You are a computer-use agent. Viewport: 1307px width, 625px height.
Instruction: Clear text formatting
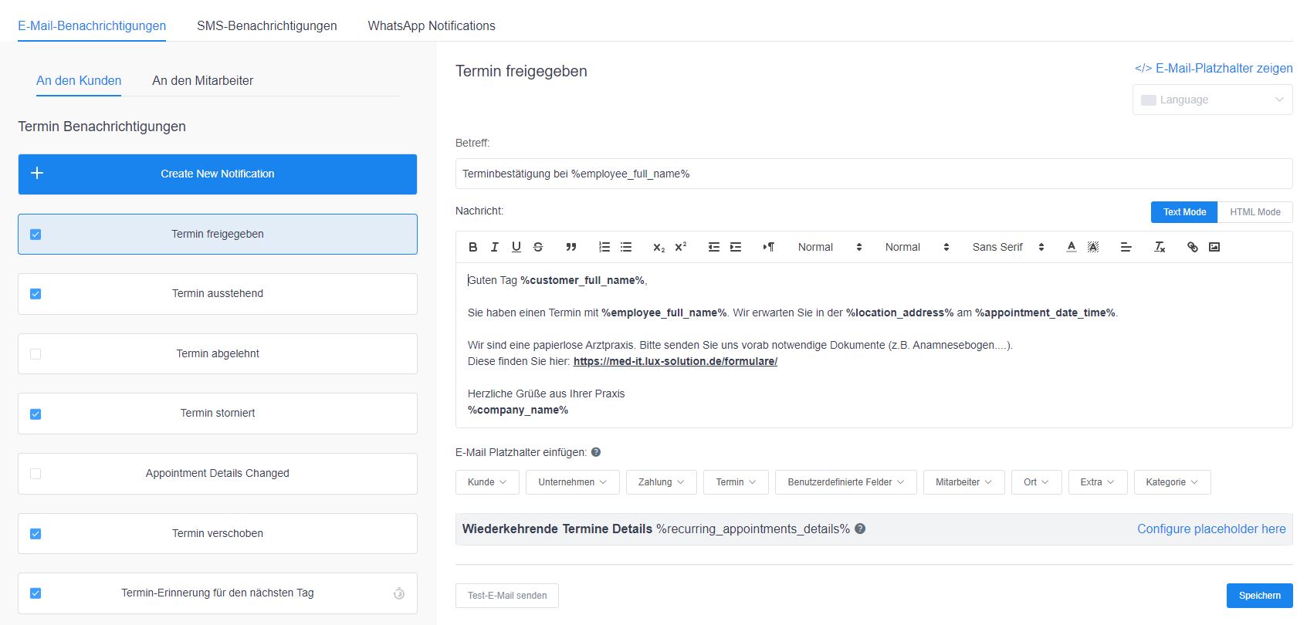pos(1160,247)
